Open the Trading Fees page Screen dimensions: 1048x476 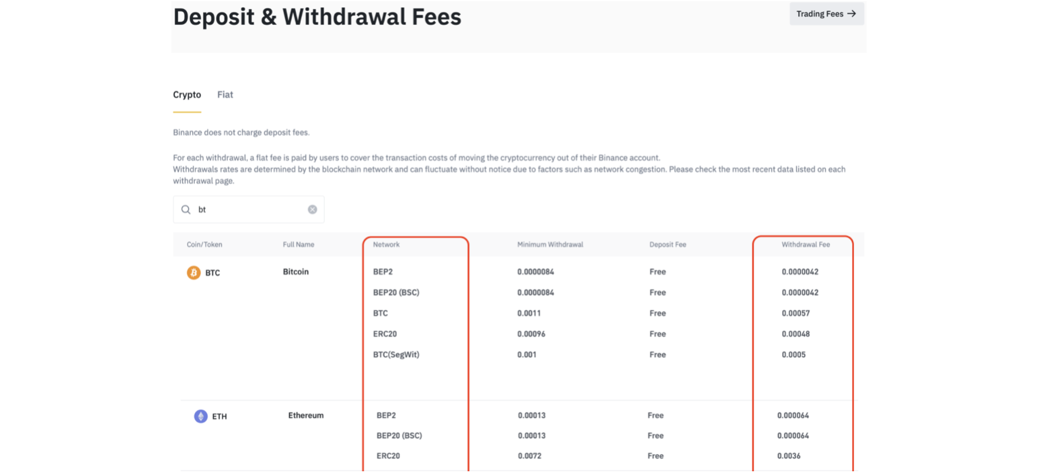[x=826, y=13]
